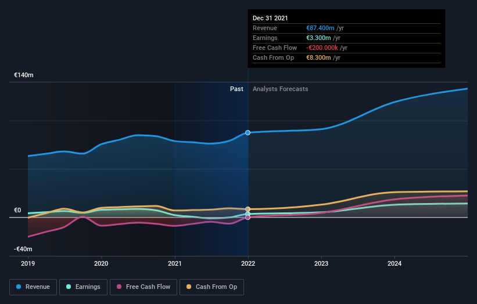Click the -€200.000k free cash flow value

(322, 48)
